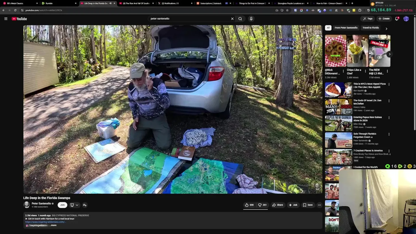
Task: Open notification preferences bell dropdown
Action: point(74,205)
